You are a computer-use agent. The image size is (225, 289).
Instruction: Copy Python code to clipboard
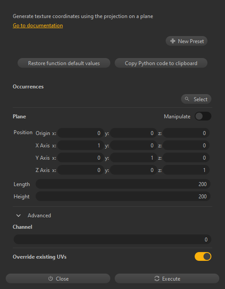(x=161, y=63)
